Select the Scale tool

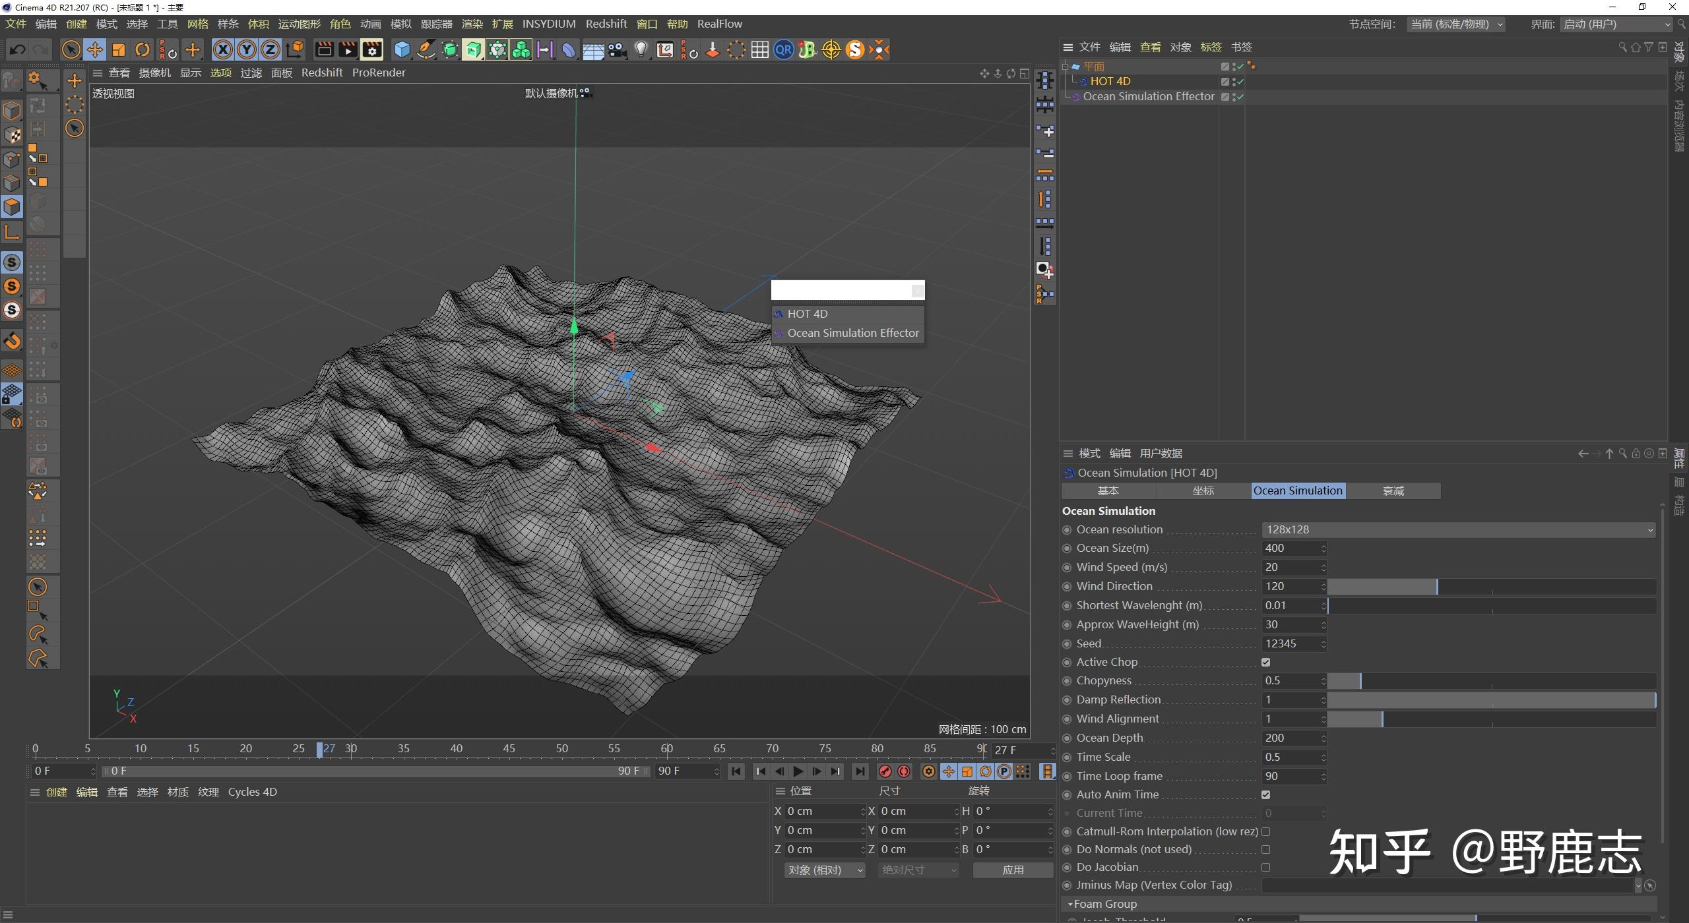click(119, 49)
